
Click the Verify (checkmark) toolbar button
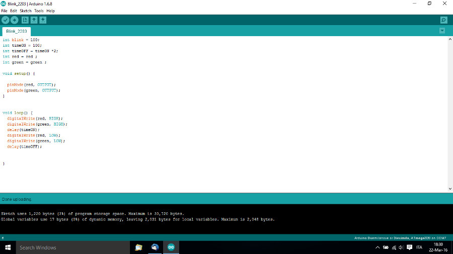click(6, 20)
